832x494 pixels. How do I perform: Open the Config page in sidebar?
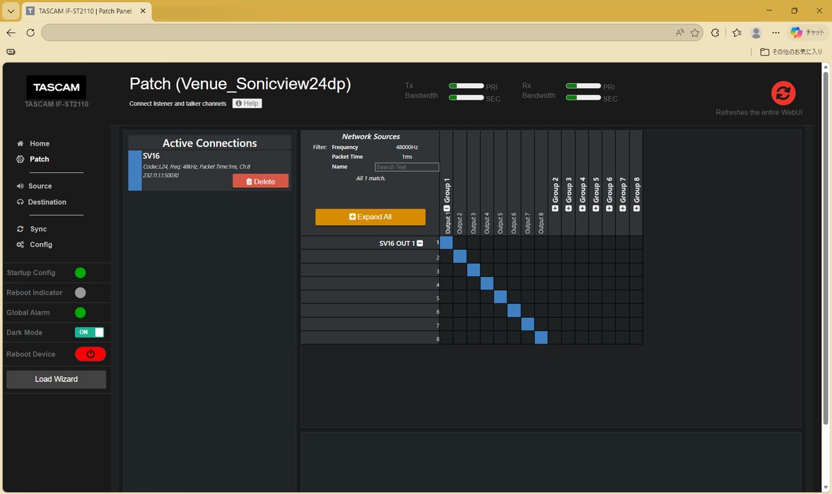(x=35, y=245)
